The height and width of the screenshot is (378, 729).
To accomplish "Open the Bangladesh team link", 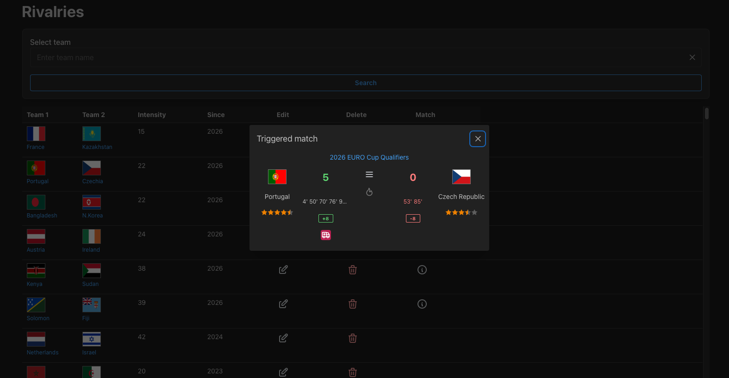I will (x=42, y=216).
